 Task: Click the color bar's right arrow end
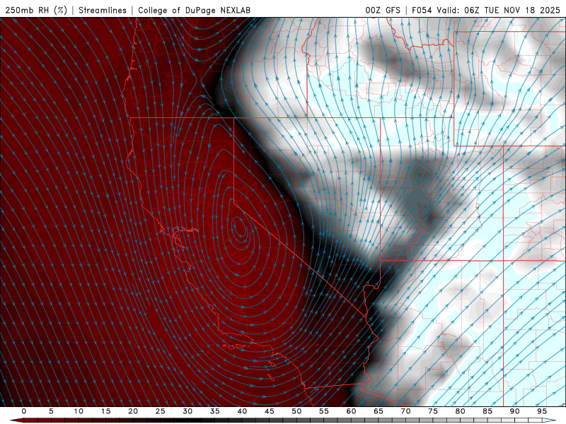point(549,420)
